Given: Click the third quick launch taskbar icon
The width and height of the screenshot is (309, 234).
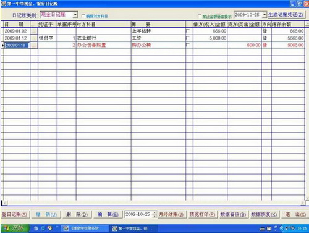Looking at the screenshot, I should click(49, 228).
